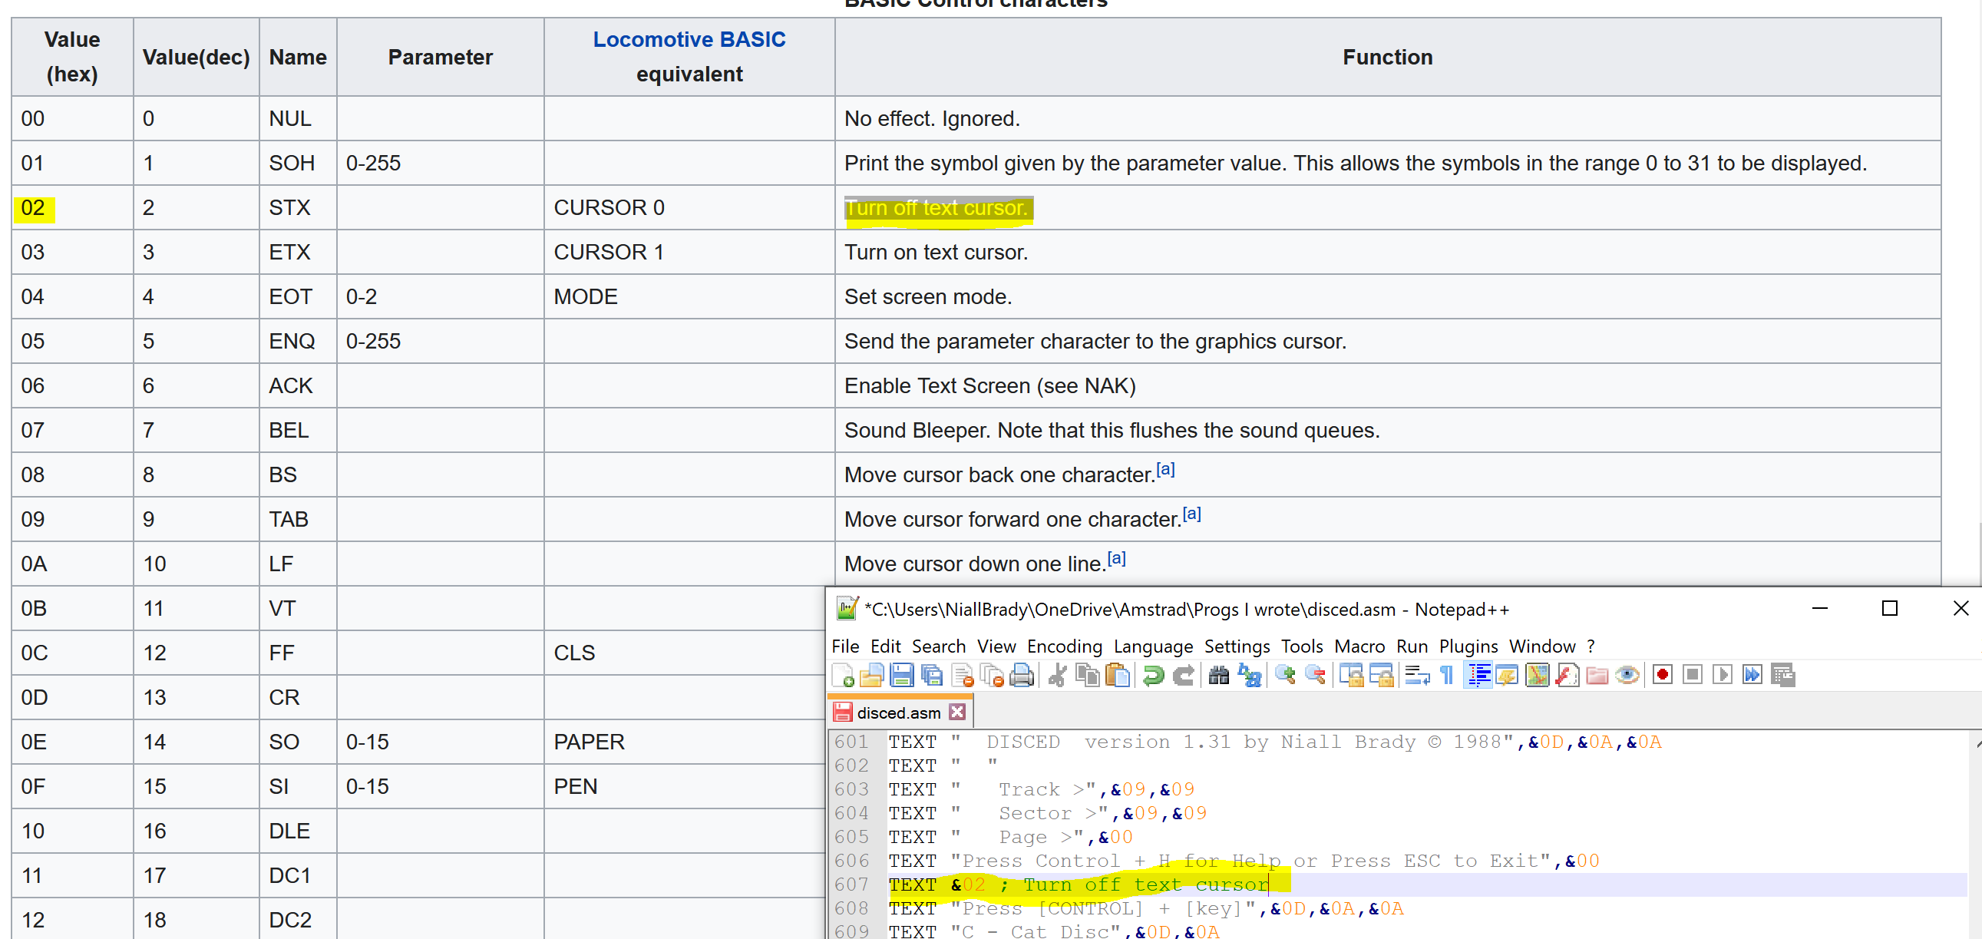Open the ? help menu
The image size is (1982, 939).
click(1591, 646)
